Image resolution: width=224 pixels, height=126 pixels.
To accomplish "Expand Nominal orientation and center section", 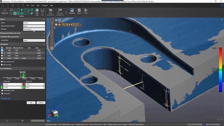I will [x=44, y=33].
